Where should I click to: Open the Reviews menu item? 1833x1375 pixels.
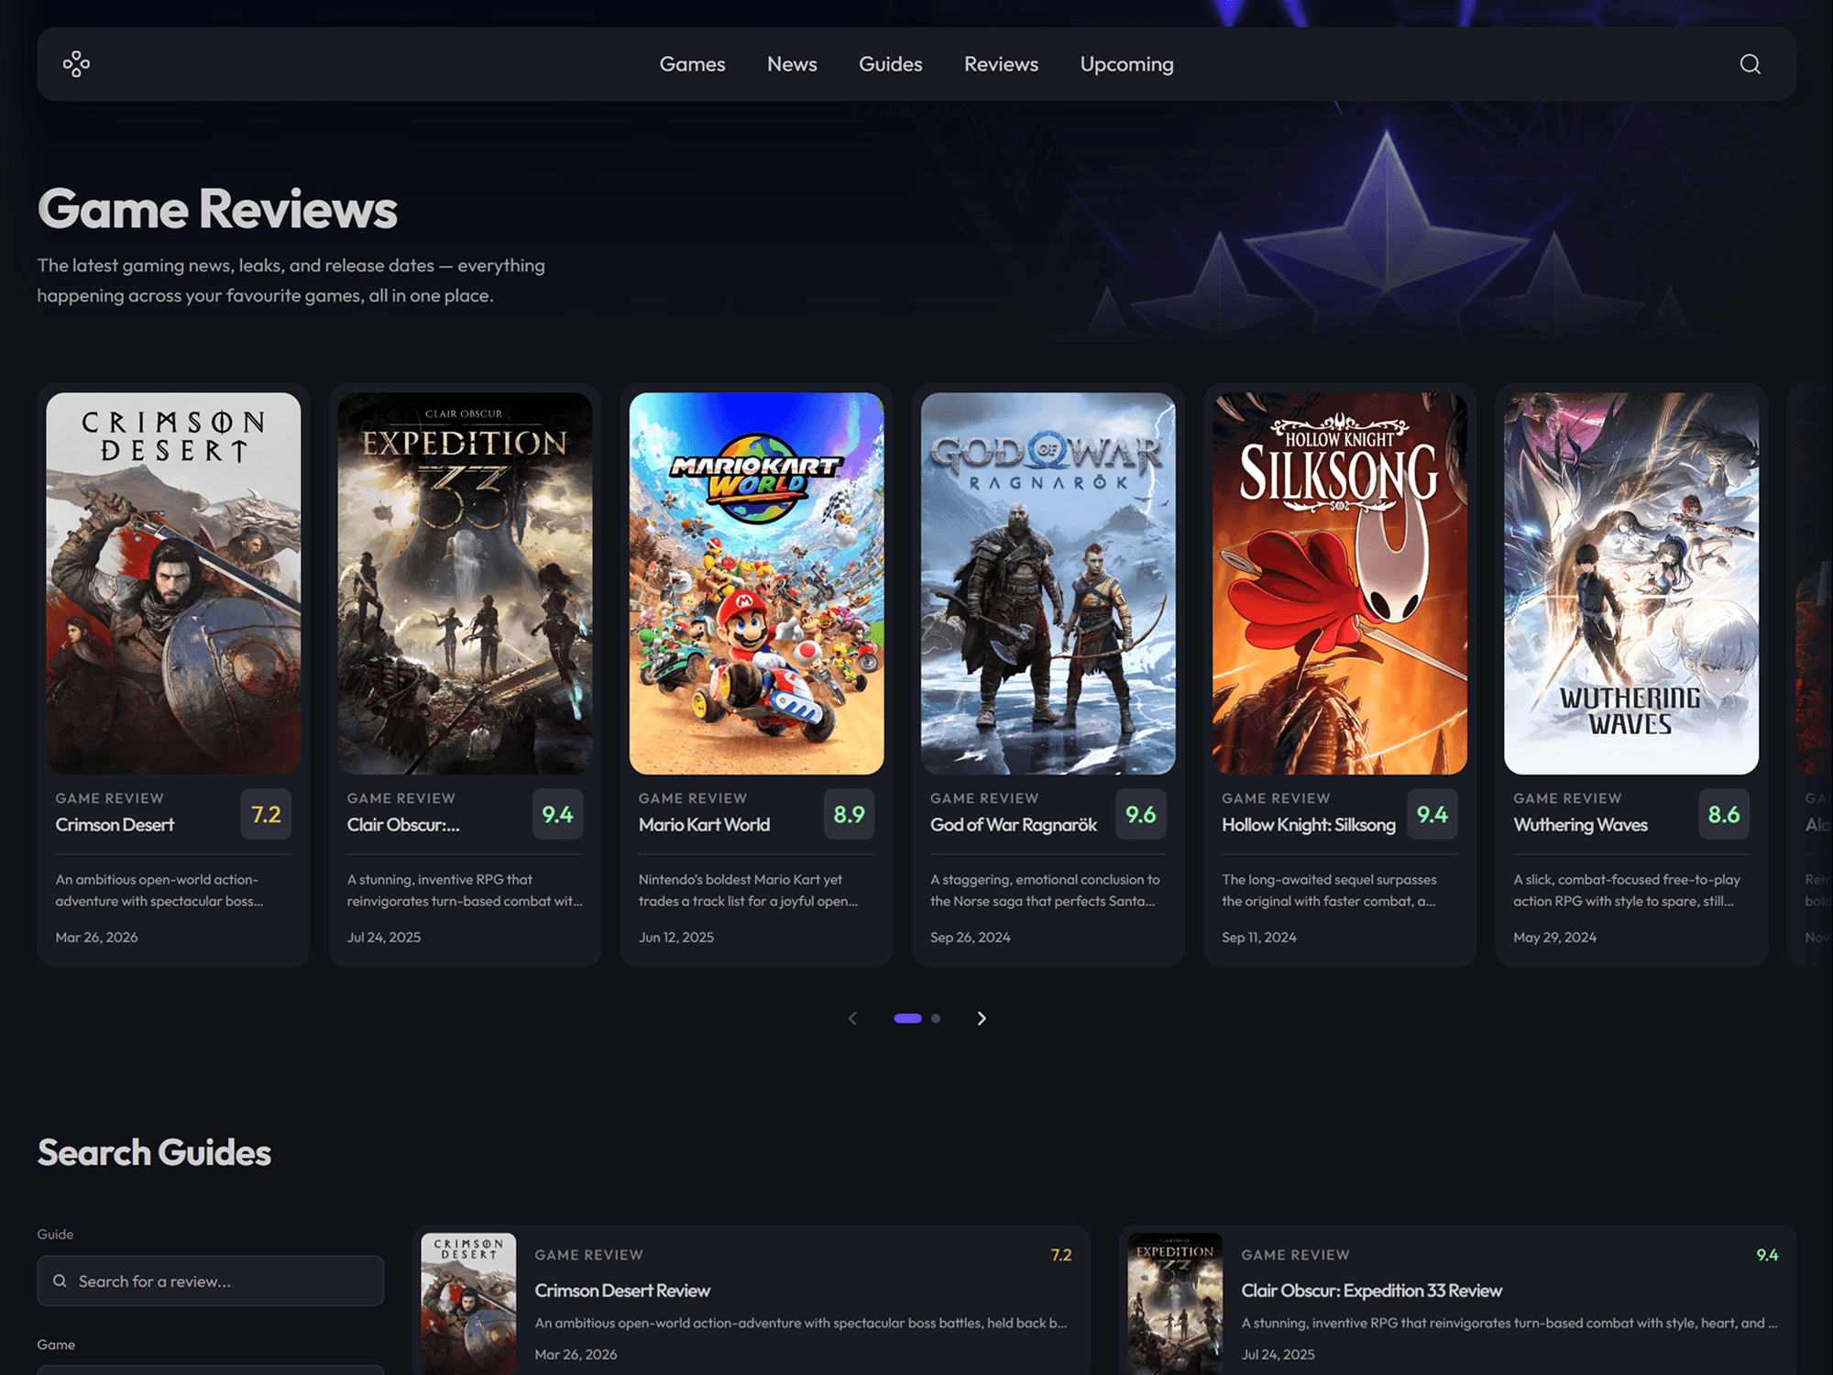(1001, 64)
